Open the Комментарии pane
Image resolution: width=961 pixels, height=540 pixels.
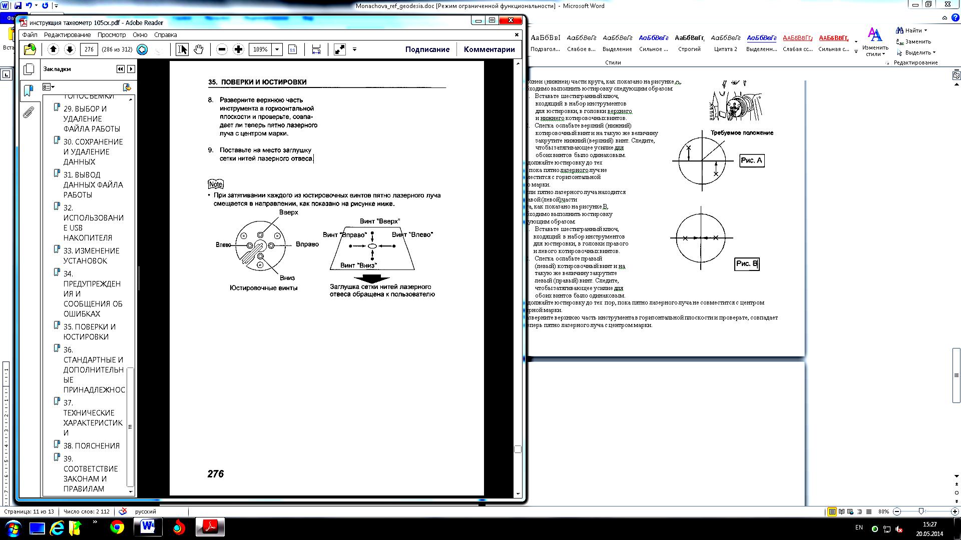tap(490, 49)
